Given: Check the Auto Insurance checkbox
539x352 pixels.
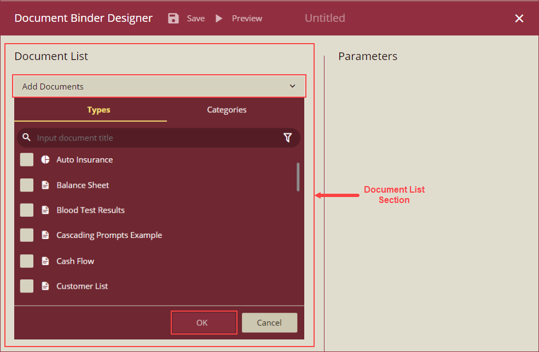Looking at the screenshot, I should tap(26, 159).
